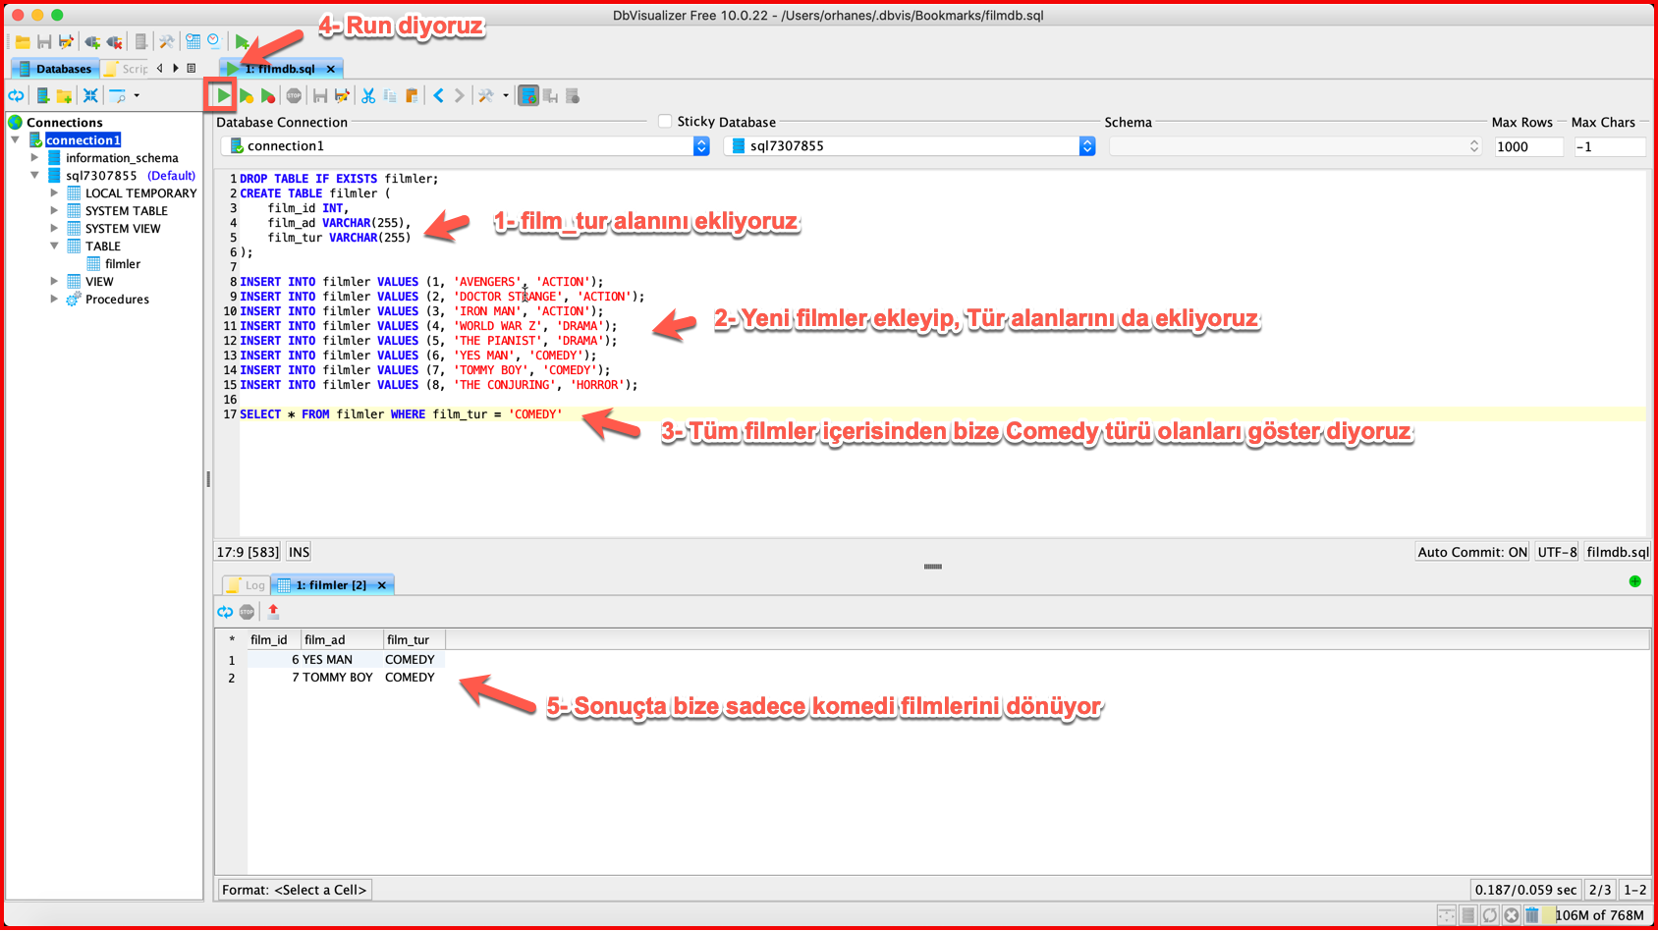Open the dropdown arrow beside editor wrench icon
Image resolution: width=1658 pixels, height=931 pixels.
click(506, 95)
